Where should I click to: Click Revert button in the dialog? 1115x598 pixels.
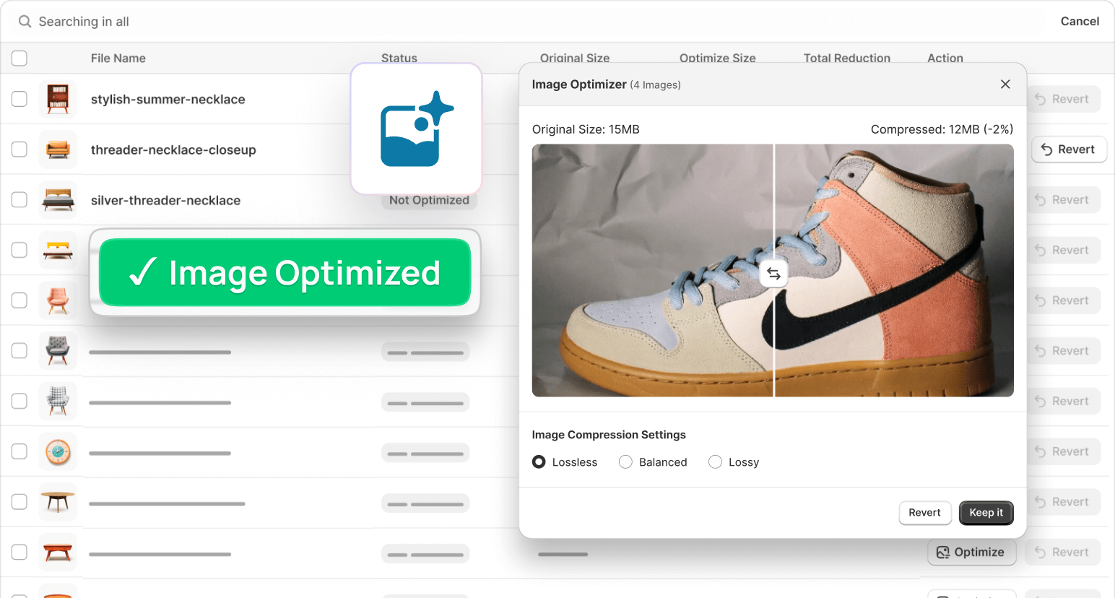[x=924, y=513]
